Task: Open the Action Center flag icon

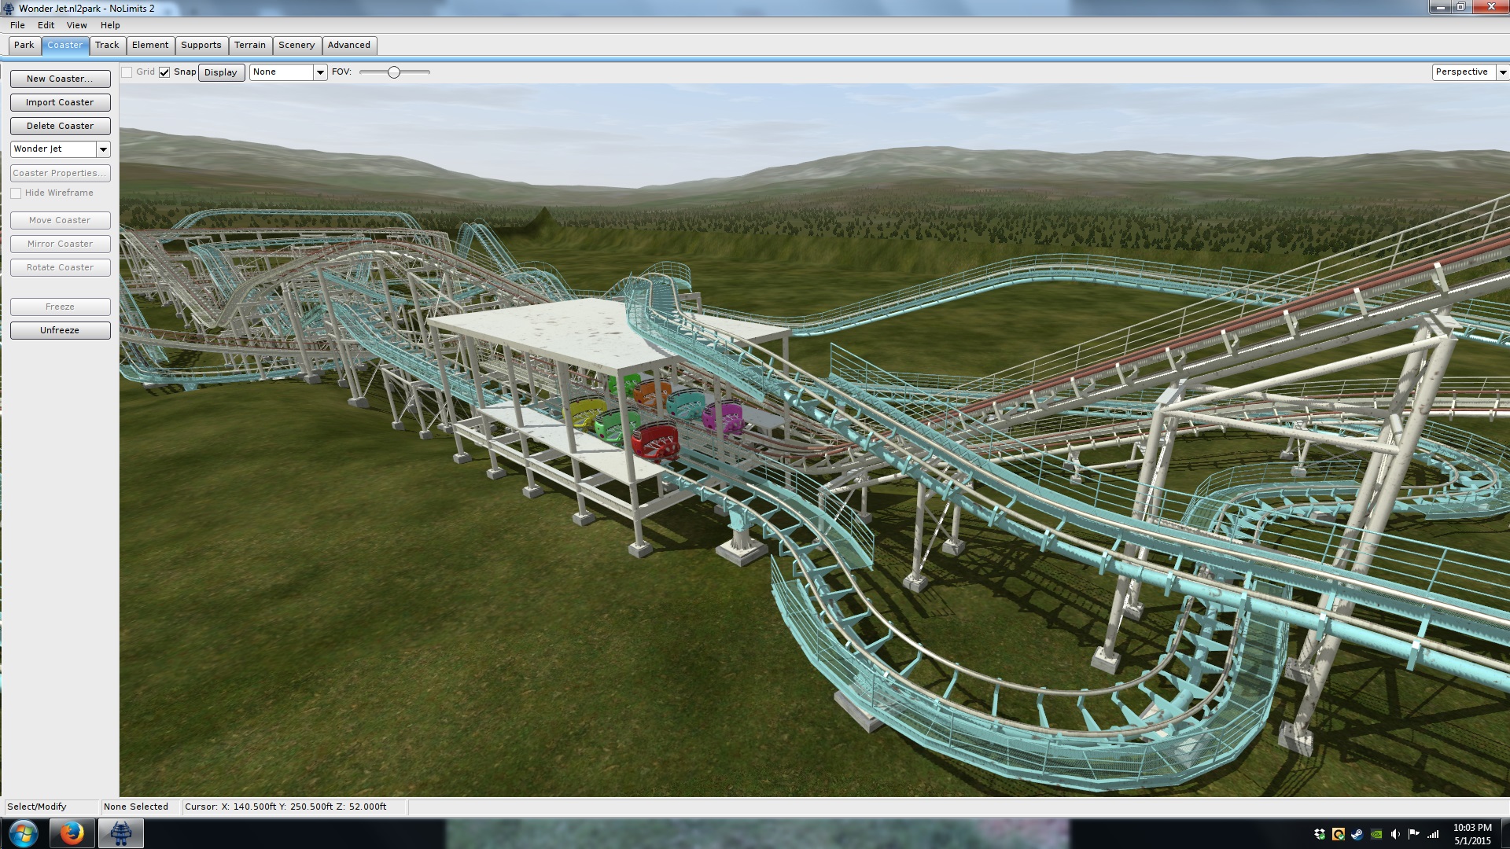Action: click(1414, 834)
